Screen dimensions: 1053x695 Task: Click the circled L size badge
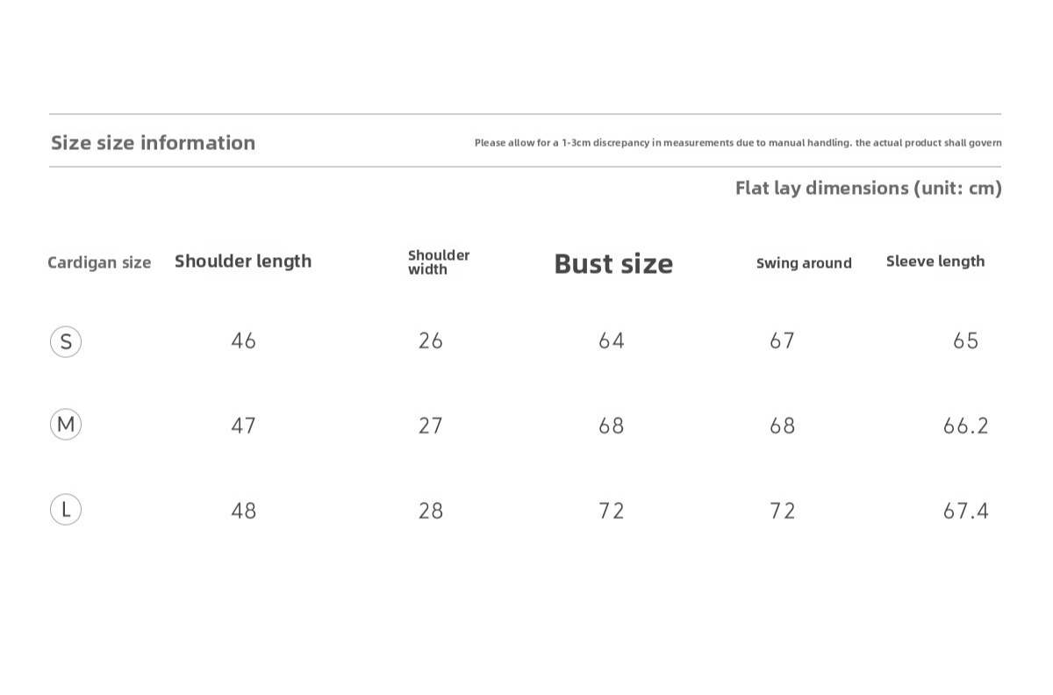click(x=66, y=509)
